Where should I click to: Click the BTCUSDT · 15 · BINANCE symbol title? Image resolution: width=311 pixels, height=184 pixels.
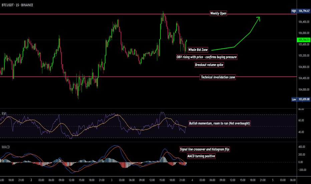click(x=17, y=5)
